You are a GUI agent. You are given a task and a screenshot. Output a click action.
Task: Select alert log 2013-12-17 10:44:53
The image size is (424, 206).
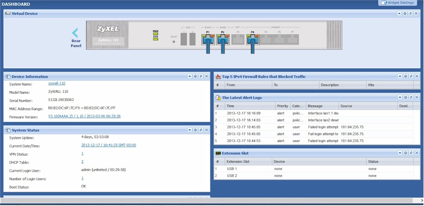coord(314,141)
